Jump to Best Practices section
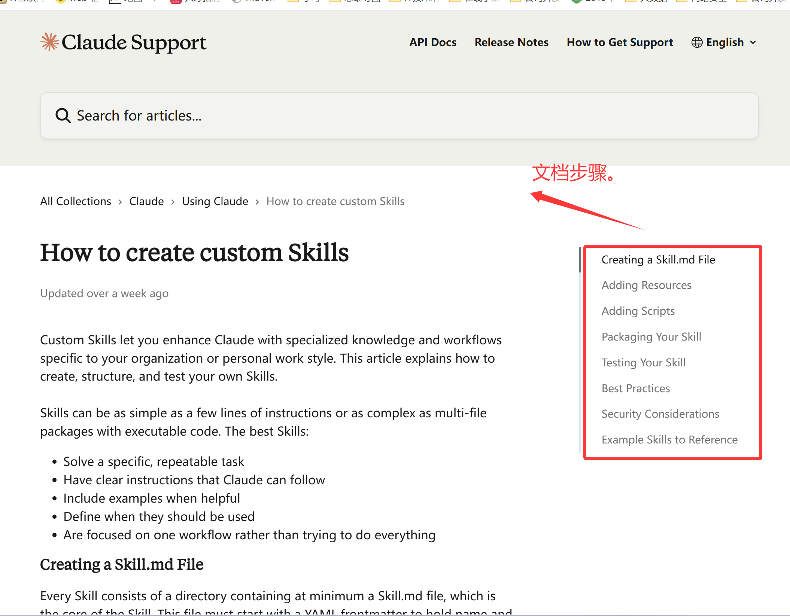Screen dimensions: 790x616 point(635,388)
